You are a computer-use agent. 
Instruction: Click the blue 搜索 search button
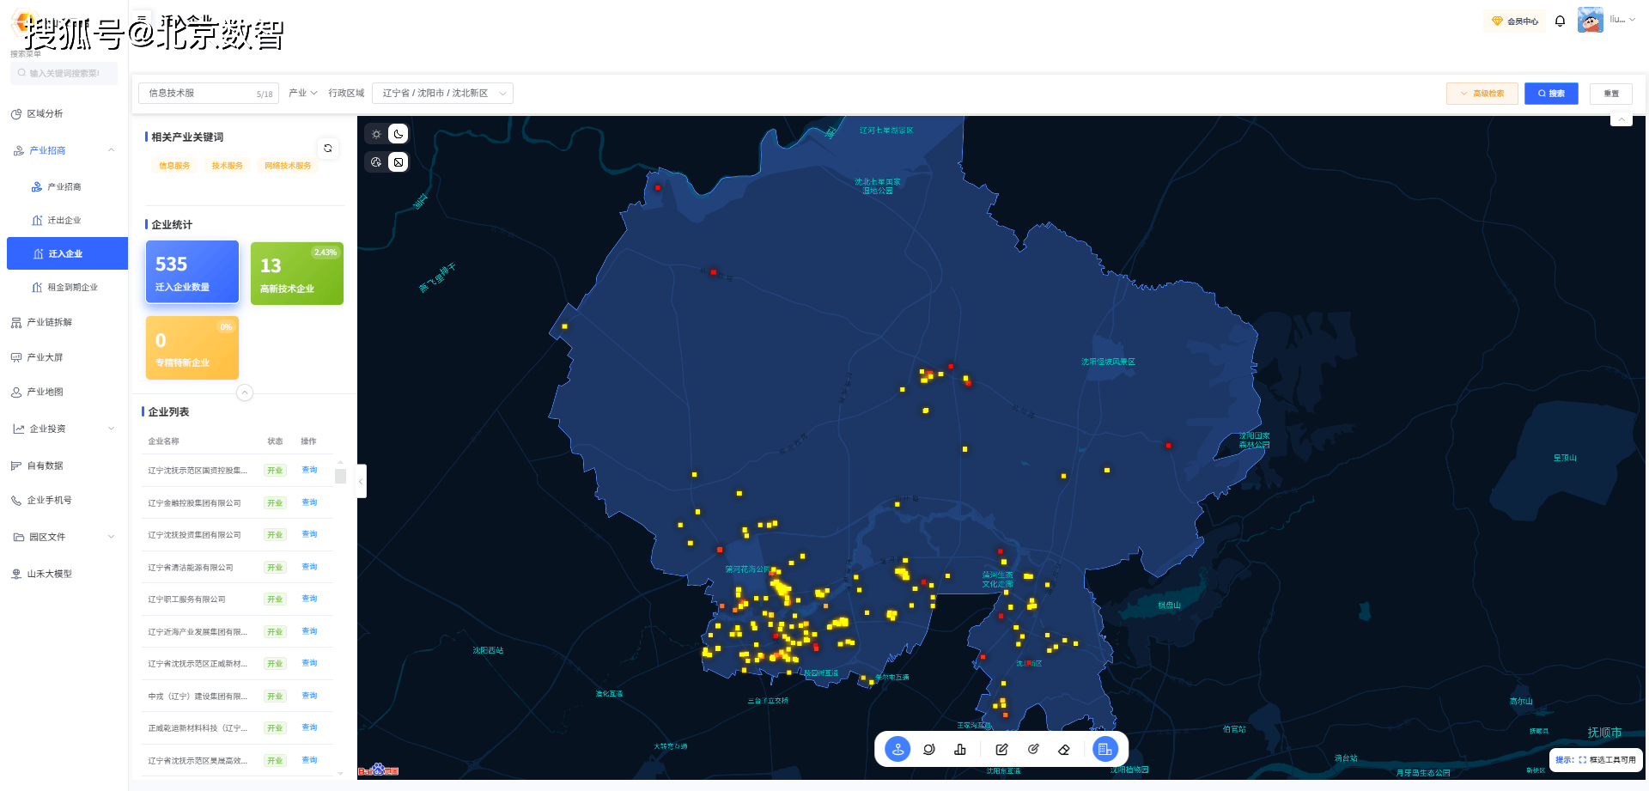(1551, 94)
